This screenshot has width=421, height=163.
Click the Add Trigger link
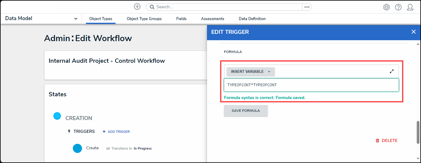116,132
